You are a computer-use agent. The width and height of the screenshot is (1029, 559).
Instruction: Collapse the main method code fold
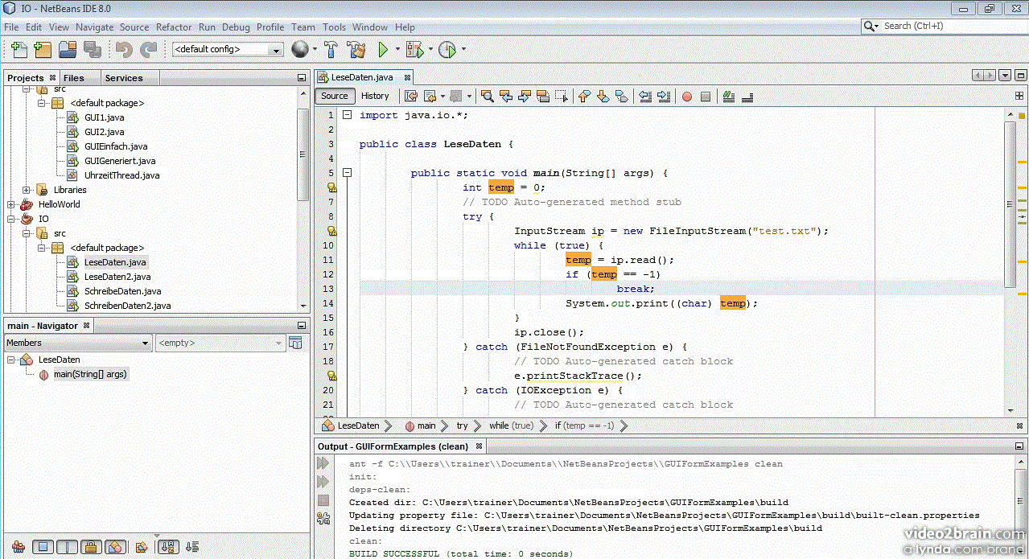click(347, 173)
